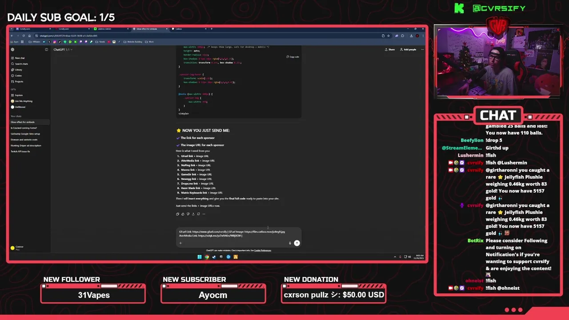
Task: Send the message with the arrow button
Action: [297, 243]
